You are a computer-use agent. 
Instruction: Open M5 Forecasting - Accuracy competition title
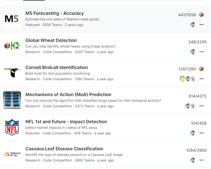pyautogui.click(x=55, y=13)
